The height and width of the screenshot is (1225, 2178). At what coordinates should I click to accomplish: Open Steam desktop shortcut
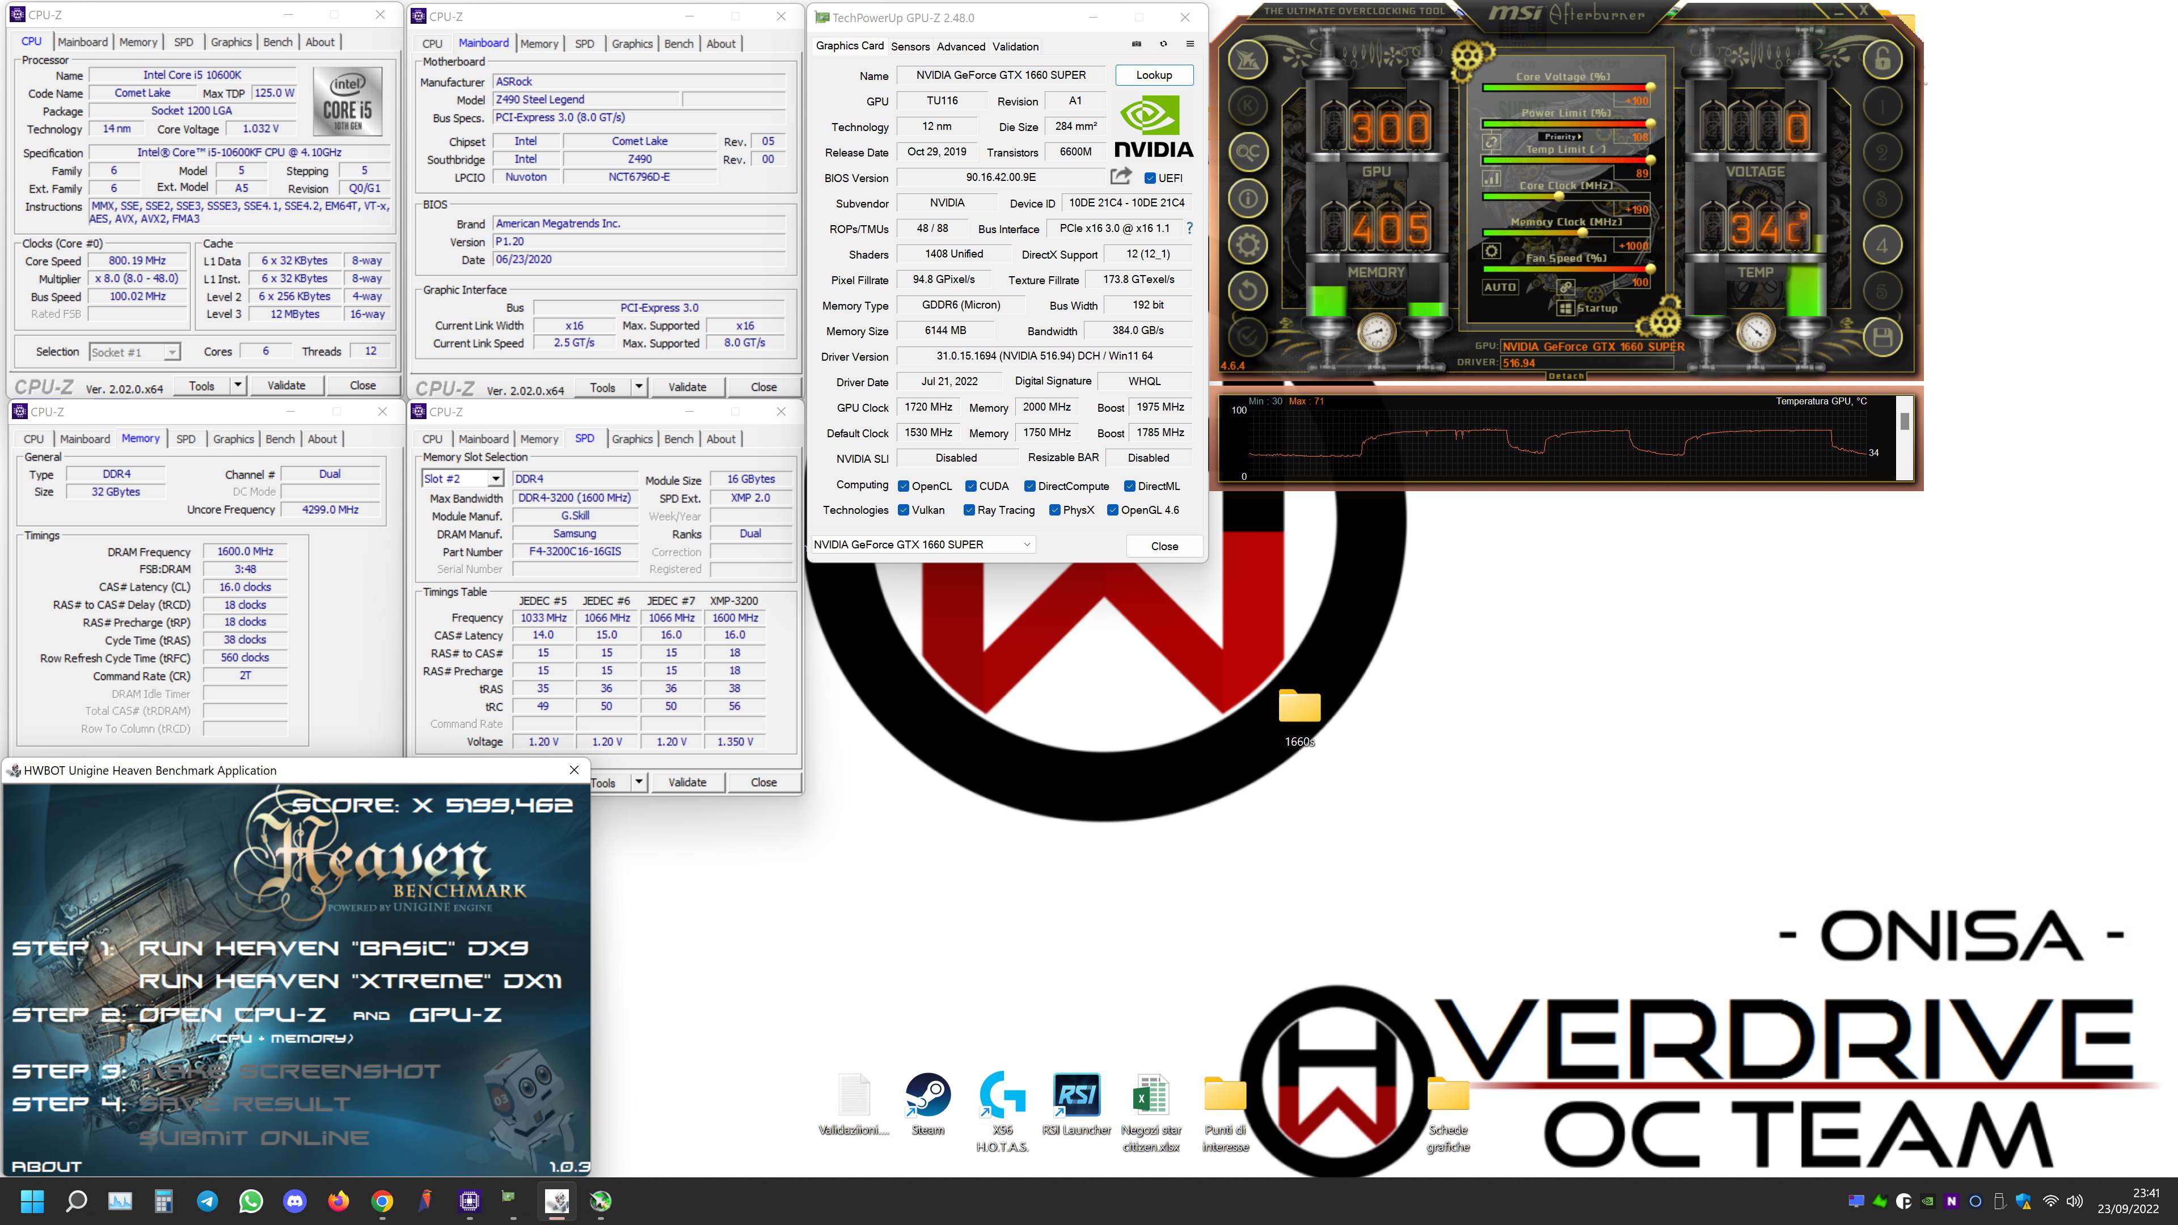click(x=927, y=1103)
